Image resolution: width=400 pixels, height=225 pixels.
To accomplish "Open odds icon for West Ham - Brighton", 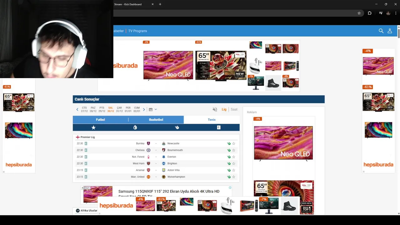I will click(229, 163).
